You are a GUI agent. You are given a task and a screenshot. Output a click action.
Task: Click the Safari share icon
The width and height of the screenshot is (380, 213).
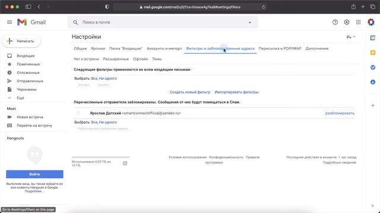tap(353, 7)
